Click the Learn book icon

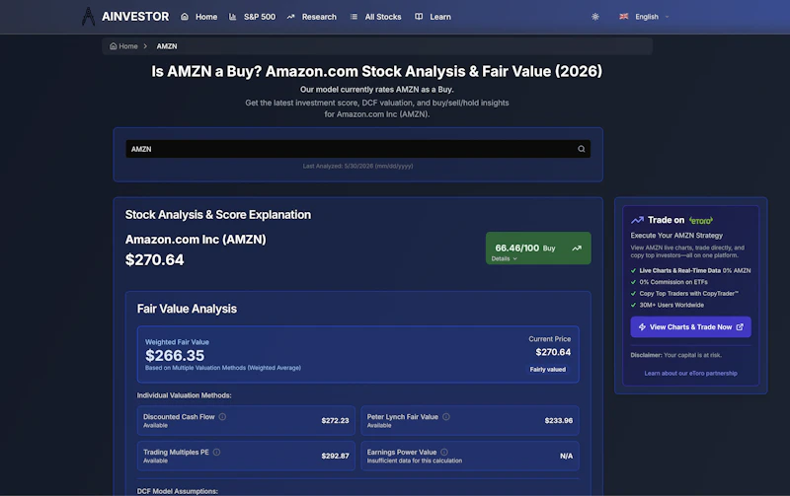[419, 17]
